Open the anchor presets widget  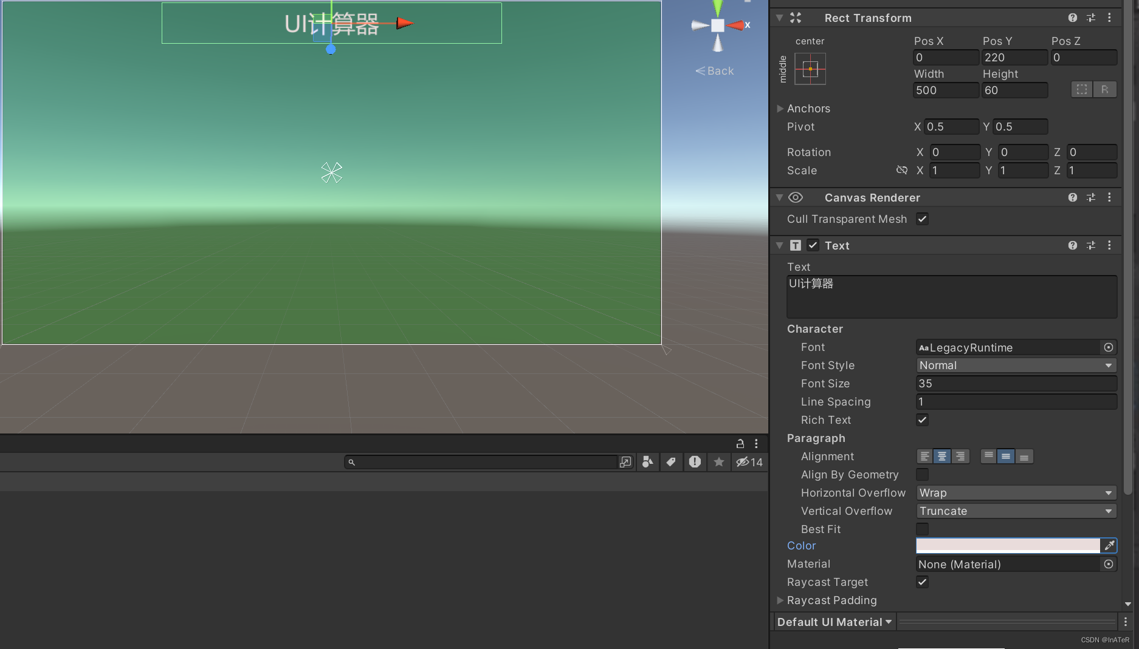pos(811,69)
